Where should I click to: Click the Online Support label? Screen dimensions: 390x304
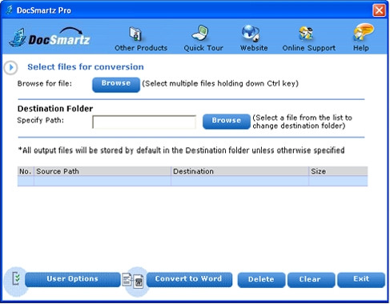click(x=309, y=48)
